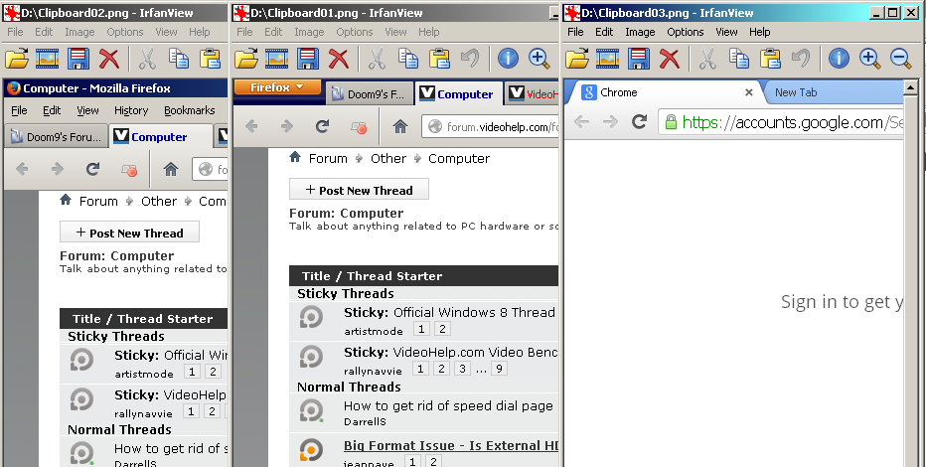forum.videohelp.com URL field in Clipboard01

[490, 127]
